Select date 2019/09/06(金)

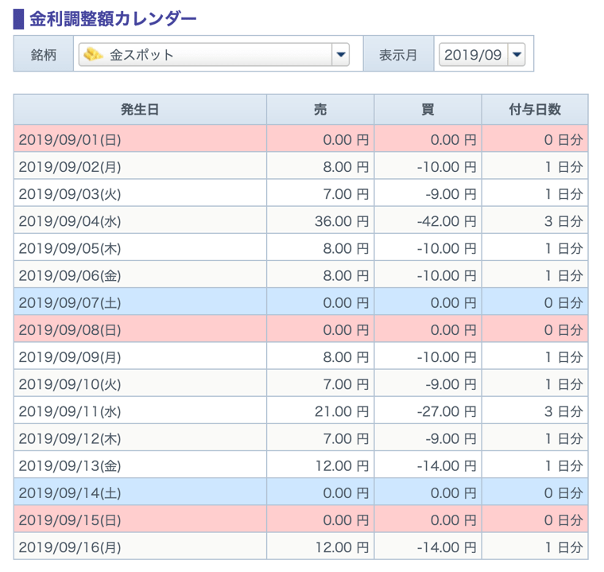(70, 276)
